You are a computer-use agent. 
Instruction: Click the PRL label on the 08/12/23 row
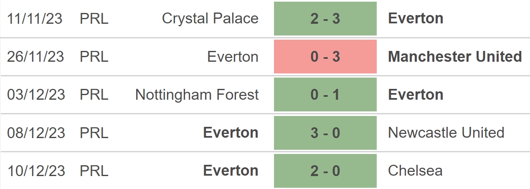pos(94,133)
